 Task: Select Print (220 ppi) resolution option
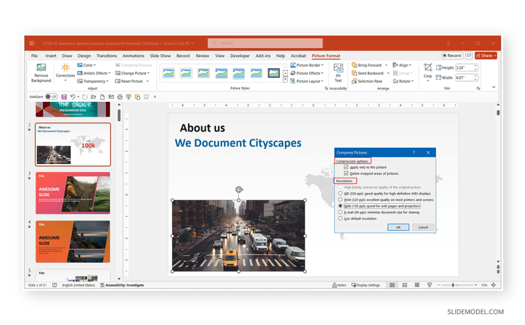click(x=340, y=200)
